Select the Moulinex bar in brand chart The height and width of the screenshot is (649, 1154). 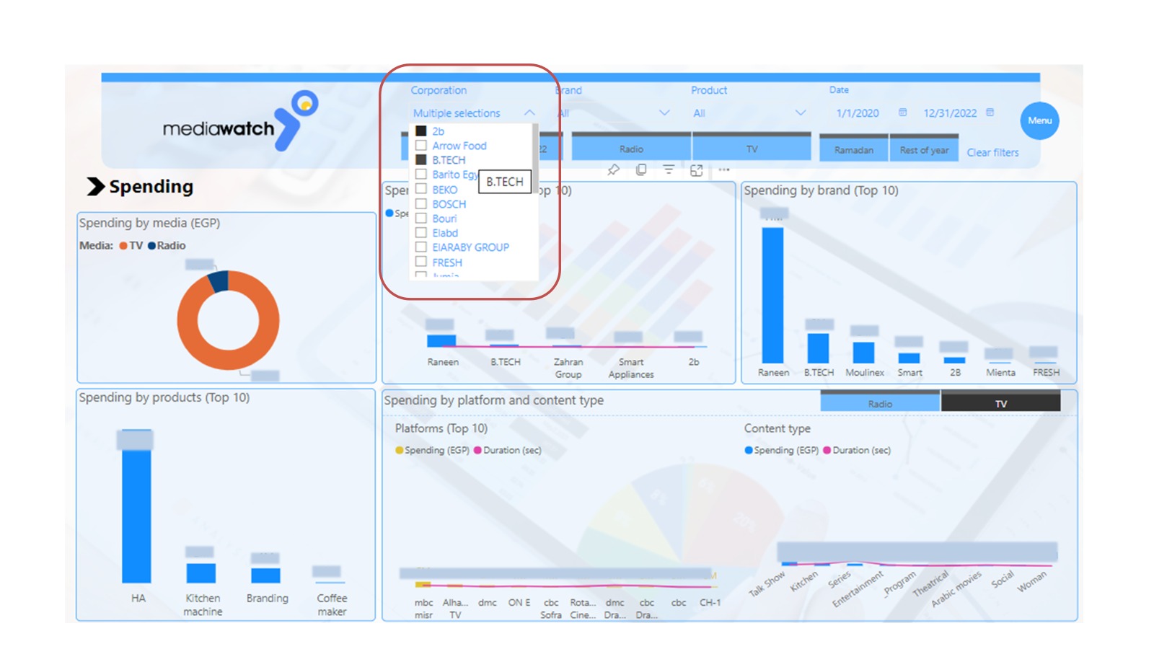(863, 352)
